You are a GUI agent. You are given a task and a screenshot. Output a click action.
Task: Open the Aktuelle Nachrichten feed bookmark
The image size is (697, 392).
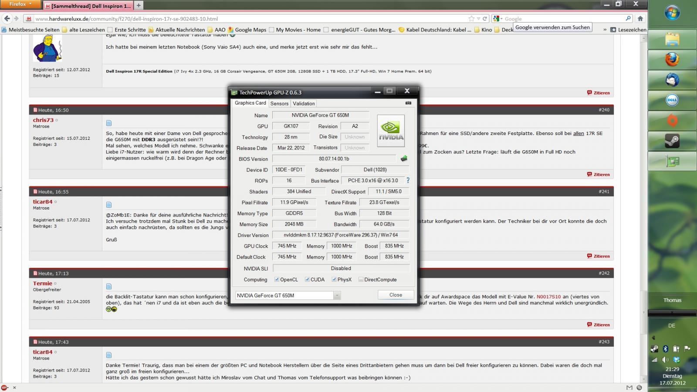click(176, 30)
